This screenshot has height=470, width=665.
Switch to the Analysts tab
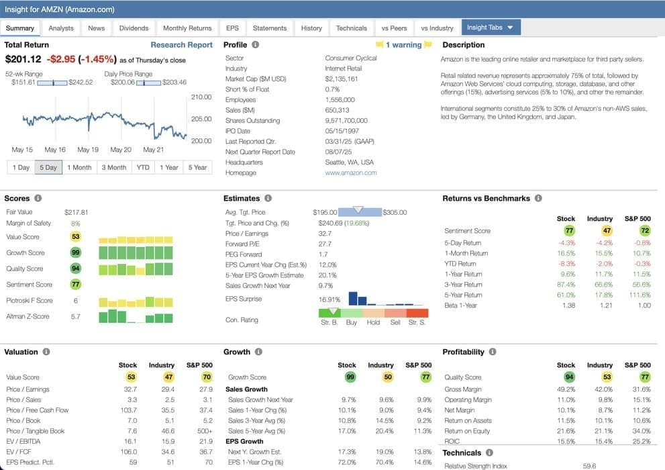click(x=61, y=28)
